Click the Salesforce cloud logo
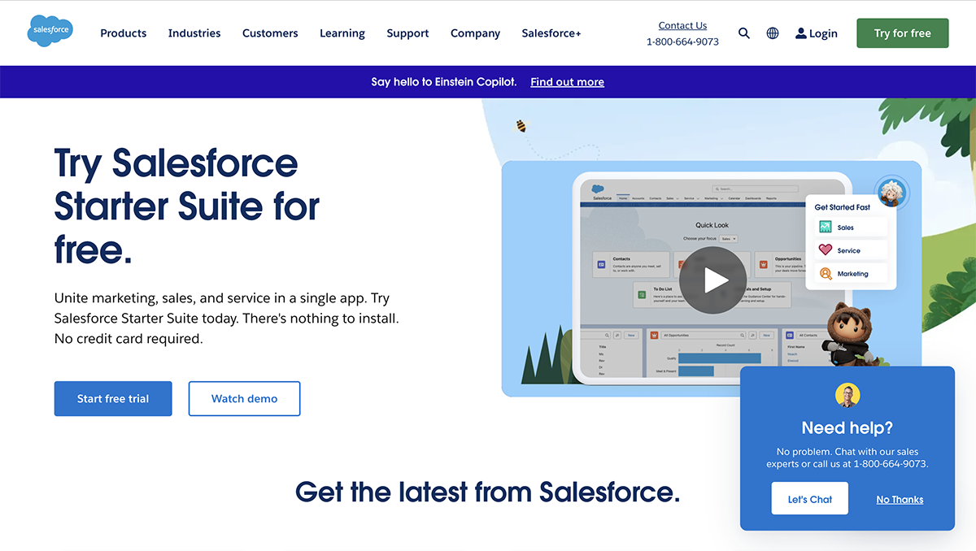Viewport: 976px width, 551px height. coord(50,31)
